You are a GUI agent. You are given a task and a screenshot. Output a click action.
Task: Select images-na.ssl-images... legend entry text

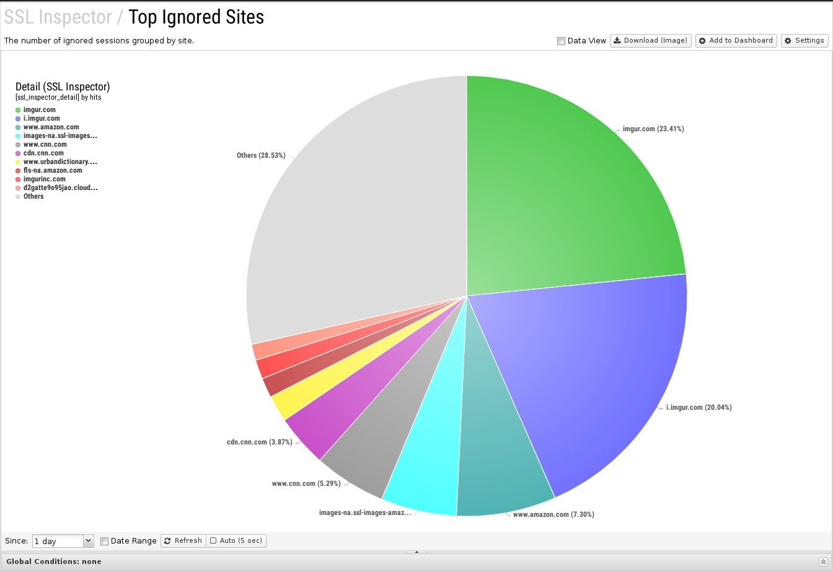click(60, 136)
